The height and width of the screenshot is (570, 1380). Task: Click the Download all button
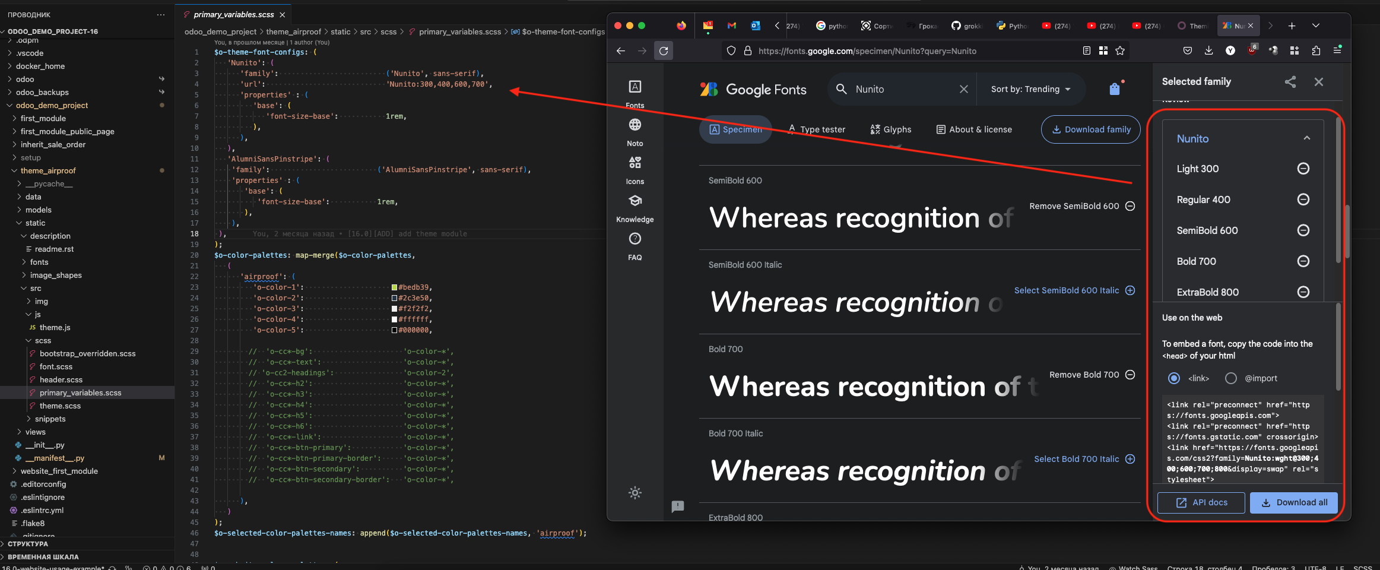click(x=1295, y=502)
